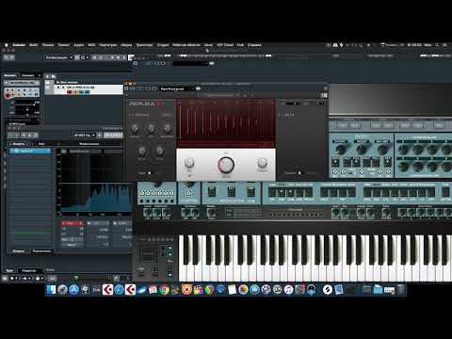Image resolution: width=452 pixels, height=339 pixels.
Task: Toggle the small switch at Replika's lower left
Action: coord(150,173)
